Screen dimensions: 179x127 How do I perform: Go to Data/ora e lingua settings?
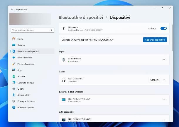click(33, 83)
